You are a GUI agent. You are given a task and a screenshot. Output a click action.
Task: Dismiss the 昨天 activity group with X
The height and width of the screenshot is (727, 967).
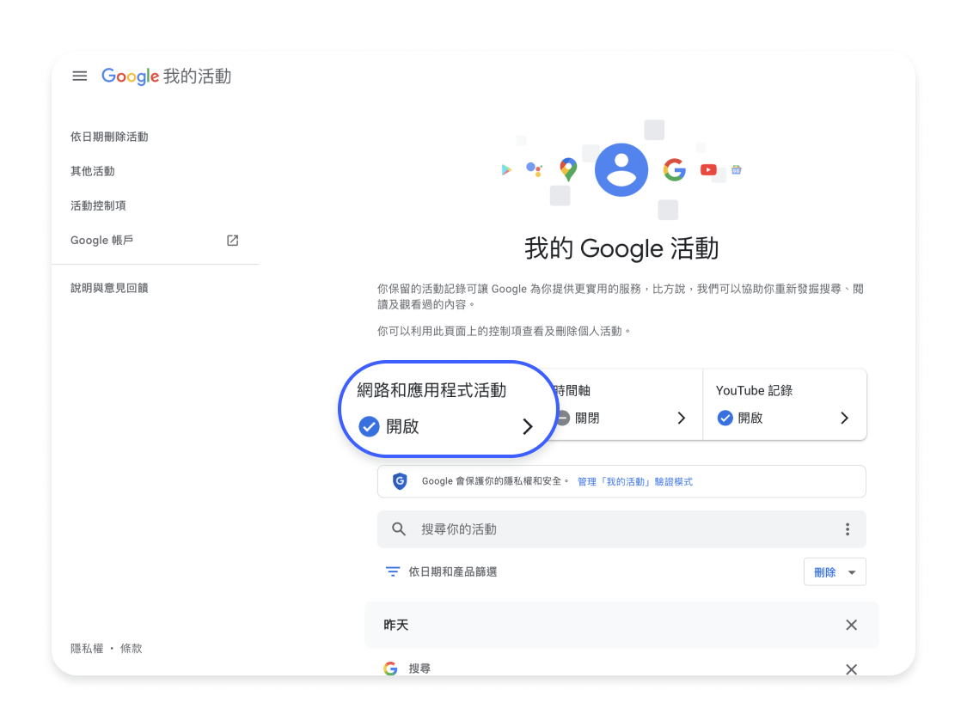(851, 625)
